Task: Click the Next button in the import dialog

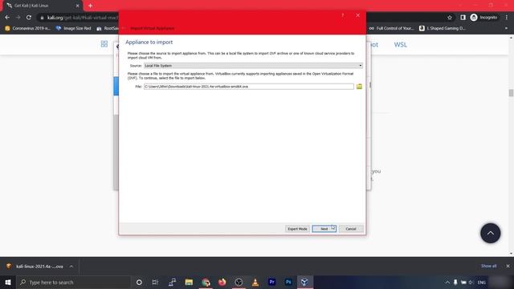Action: 324,229
